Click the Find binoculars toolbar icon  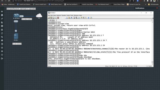[71, 18]
